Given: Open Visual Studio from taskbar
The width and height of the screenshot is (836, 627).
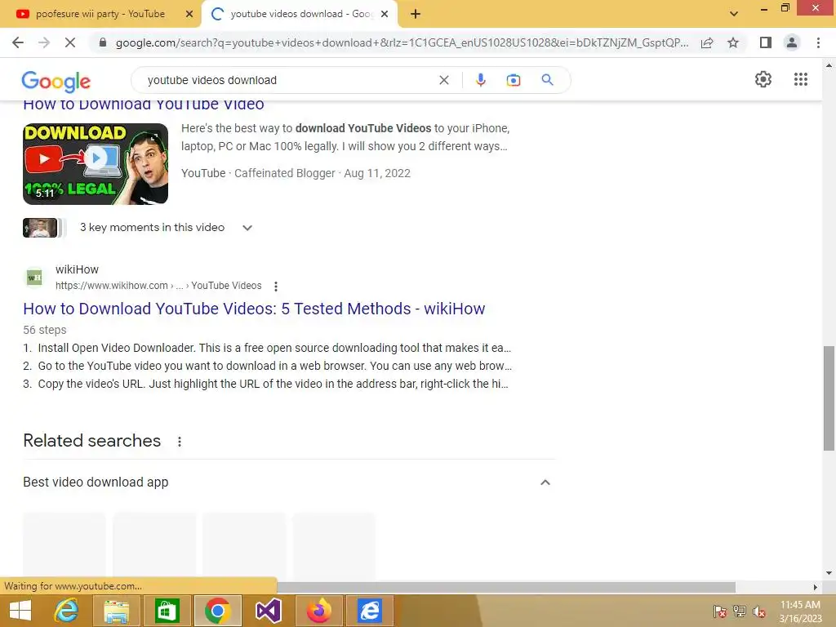Looking at the screenshot, I should coord(268,611).
